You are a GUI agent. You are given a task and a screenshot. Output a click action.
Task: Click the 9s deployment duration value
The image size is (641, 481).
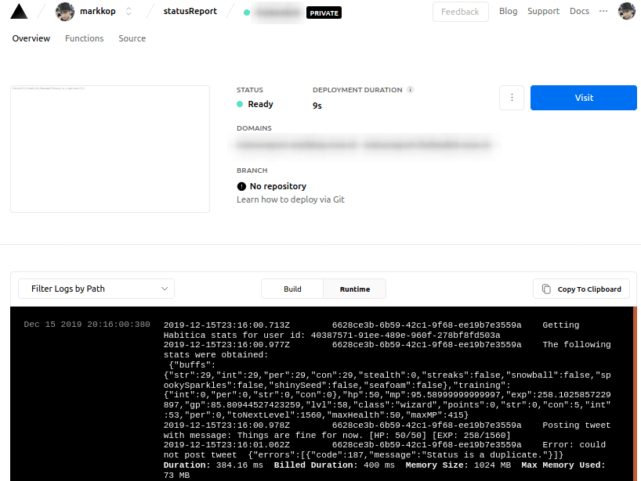[317, 106]
